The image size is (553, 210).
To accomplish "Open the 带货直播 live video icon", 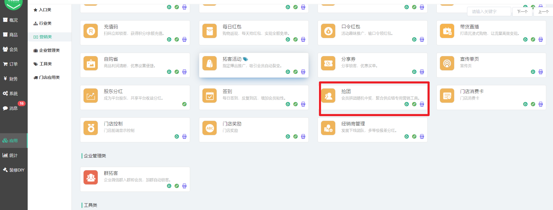I will 447,31.
